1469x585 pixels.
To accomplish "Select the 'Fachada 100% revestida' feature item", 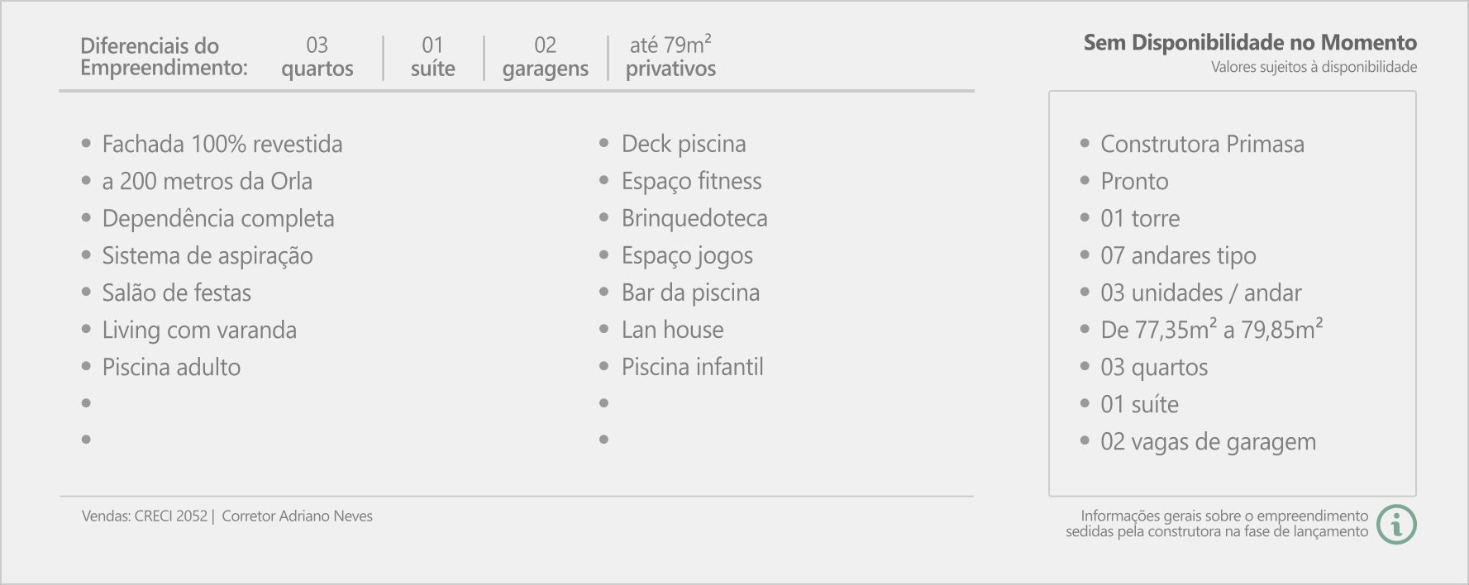I will (x=222, y=144).
